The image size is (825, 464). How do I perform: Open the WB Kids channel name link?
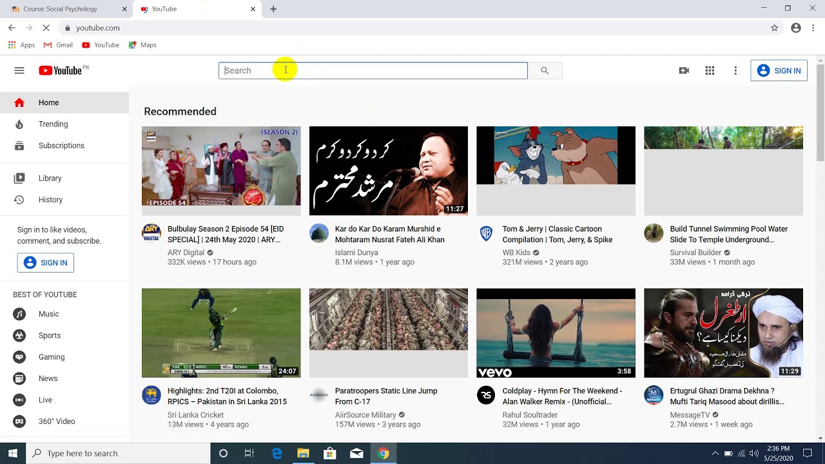[516, 253]
